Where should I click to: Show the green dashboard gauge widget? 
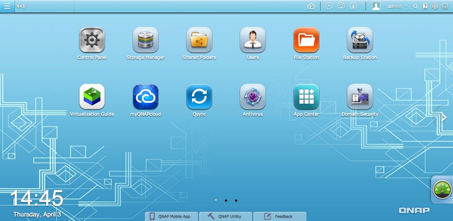coord(442,190)
